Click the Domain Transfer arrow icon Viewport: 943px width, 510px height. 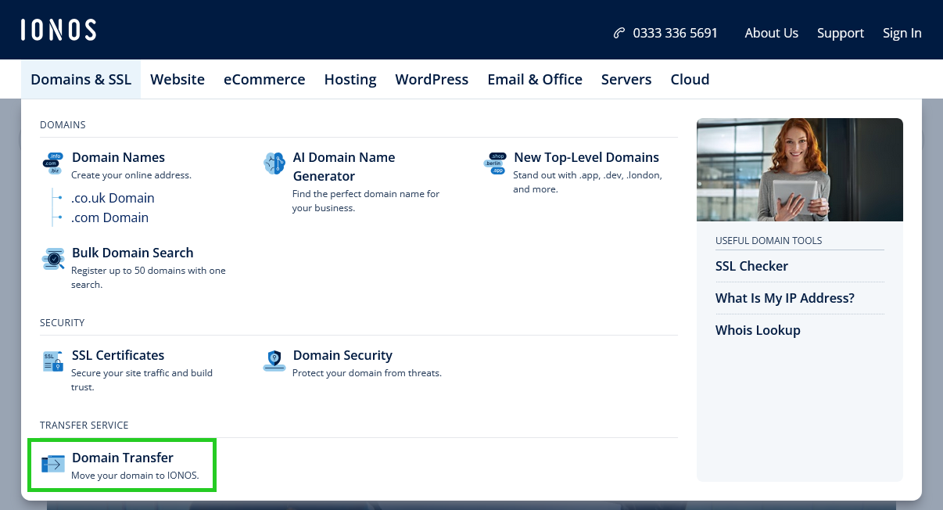pyautogui.click(x=52, y=465)
